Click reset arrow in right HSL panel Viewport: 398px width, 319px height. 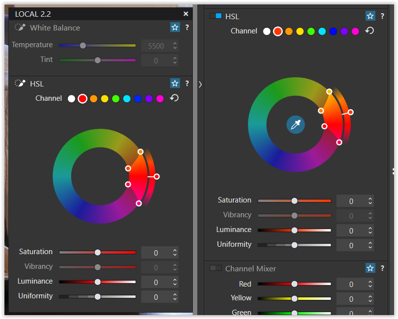(369, 31)
